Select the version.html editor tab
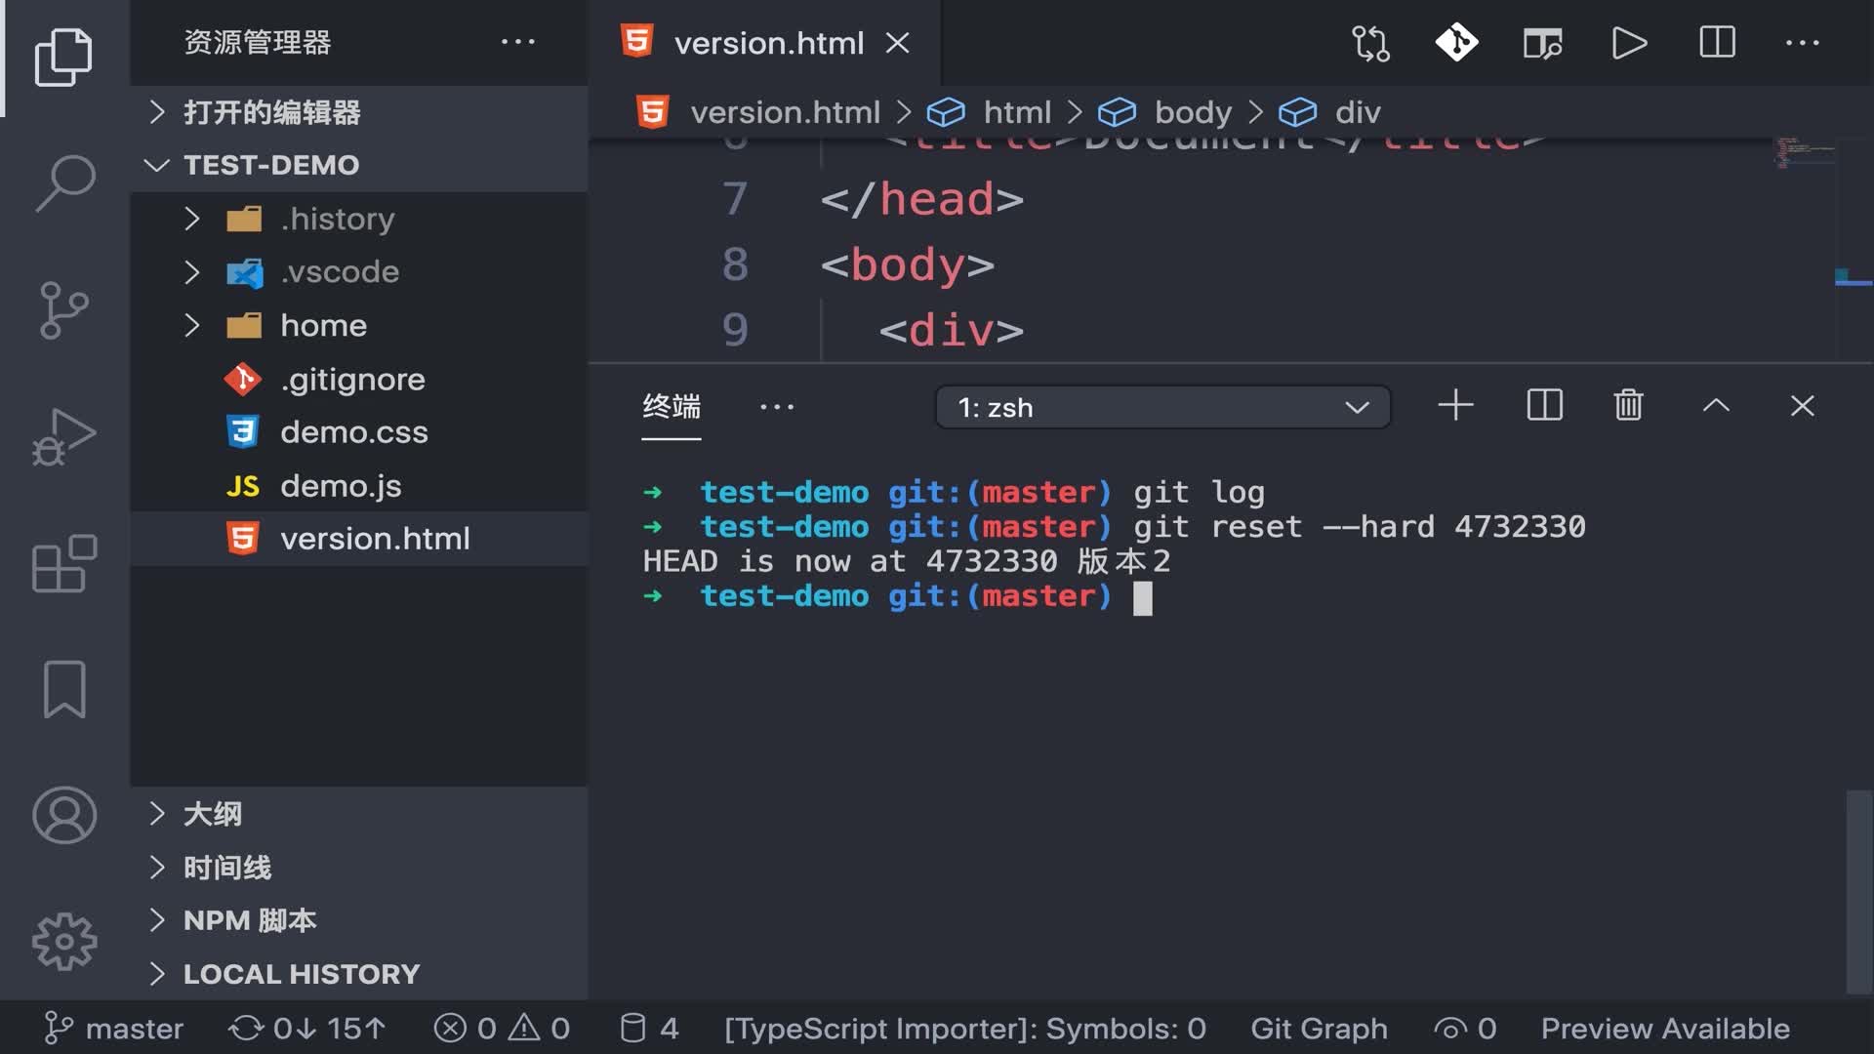 [768, 43]
